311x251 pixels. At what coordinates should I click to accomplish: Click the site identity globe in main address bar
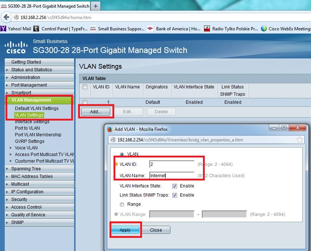point(16,18)
